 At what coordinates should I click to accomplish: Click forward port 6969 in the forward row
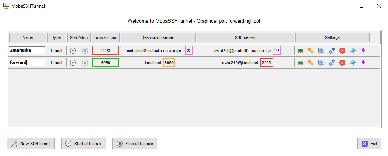point(106,63)
